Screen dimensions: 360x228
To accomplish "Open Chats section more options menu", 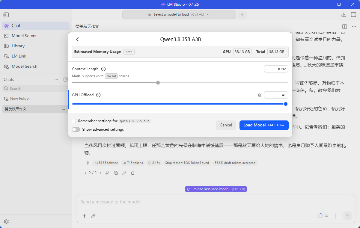I will click(x=56, y=79).
